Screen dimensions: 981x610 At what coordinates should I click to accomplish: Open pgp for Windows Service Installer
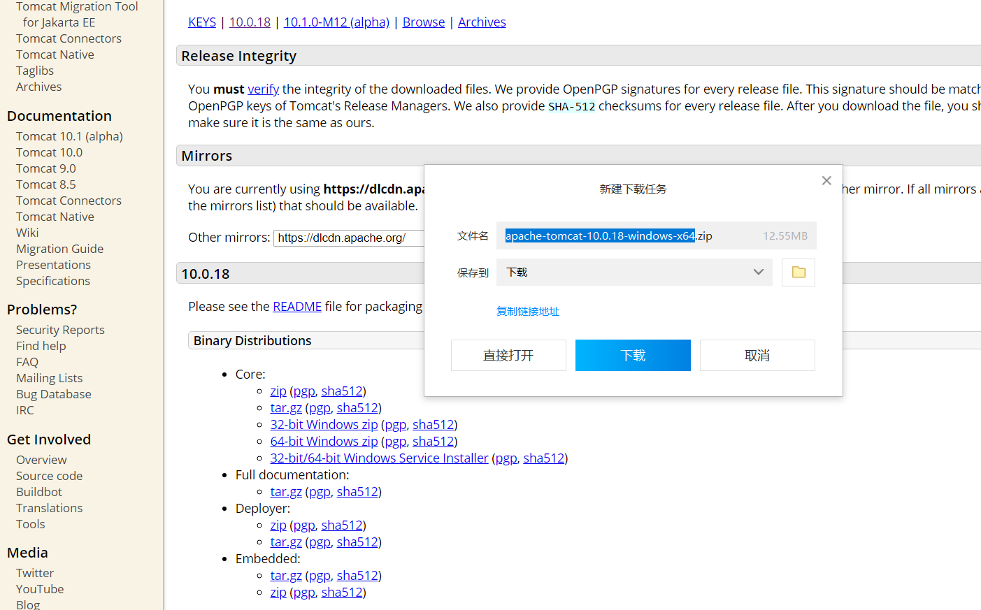(x=506, y=458)
